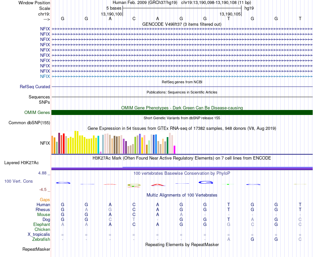Select the Elephant species label
Image resolution: width=313 pixels, height=257 pixels.
point(42,224)
